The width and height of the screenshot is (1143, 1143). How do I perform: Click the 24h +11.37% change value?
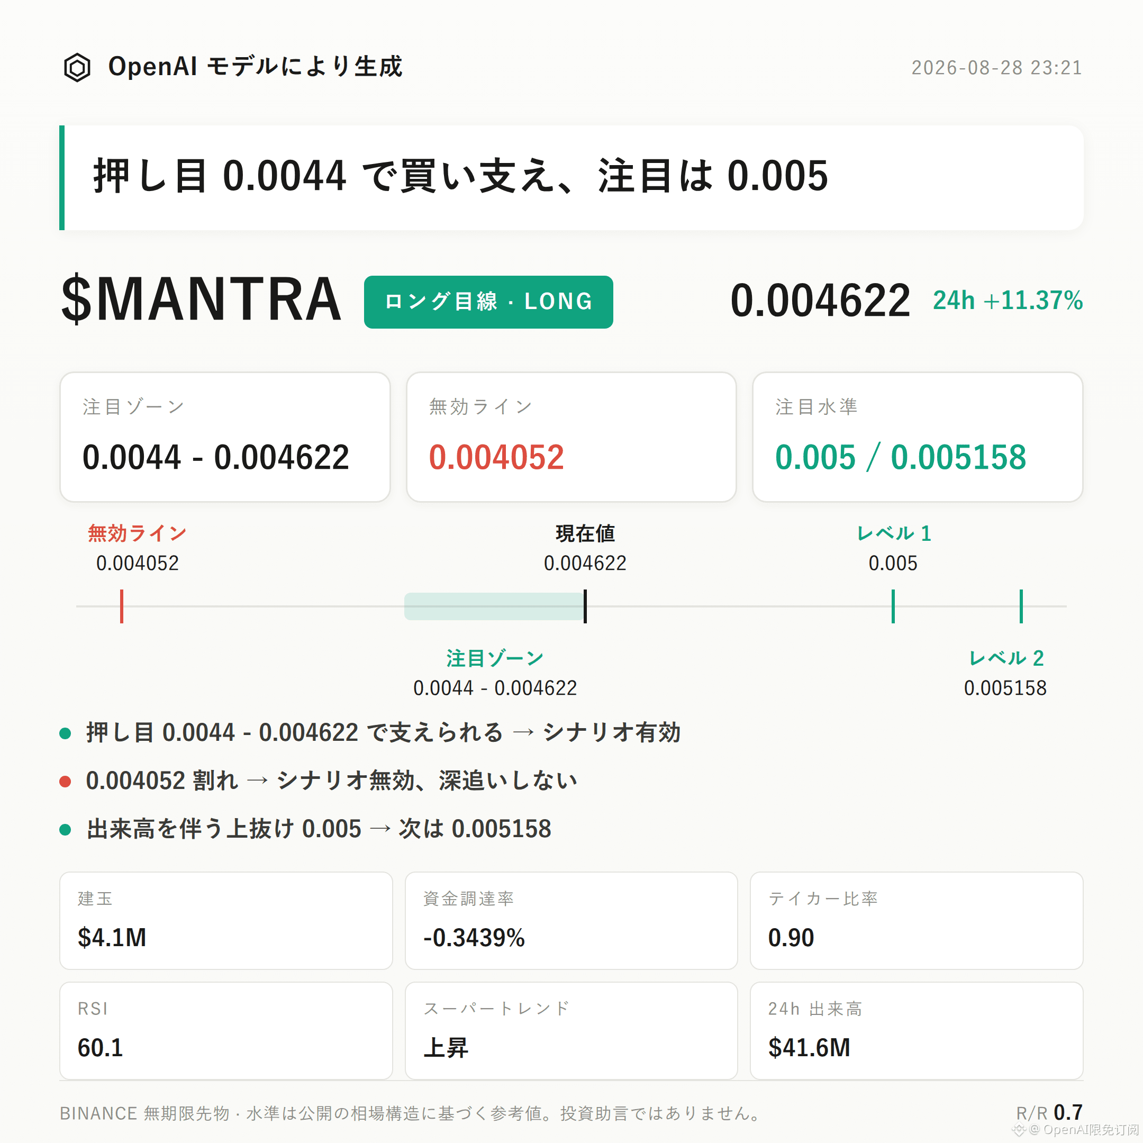(1008, 301)
